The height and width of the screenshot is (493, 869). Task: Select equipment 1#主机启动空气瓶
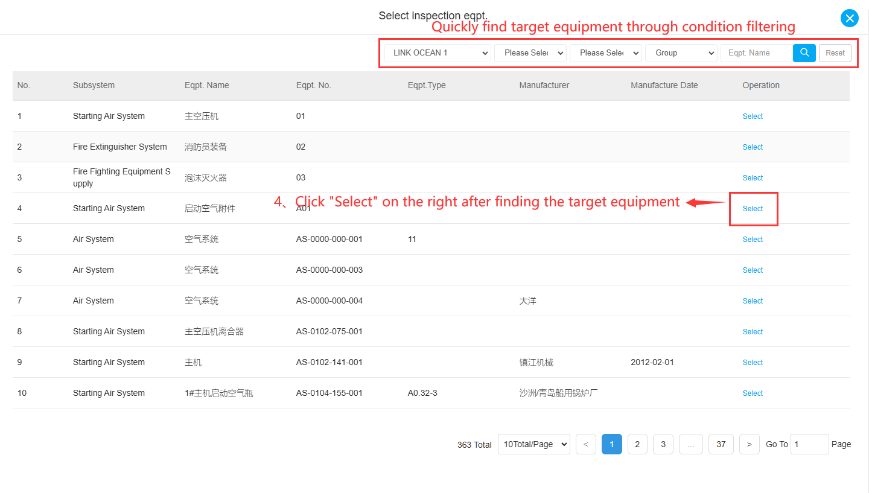pyautogui.click(x=753, y=393)
